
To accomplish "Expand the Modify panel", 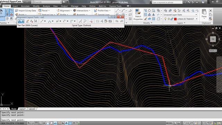I will point(148,23).
